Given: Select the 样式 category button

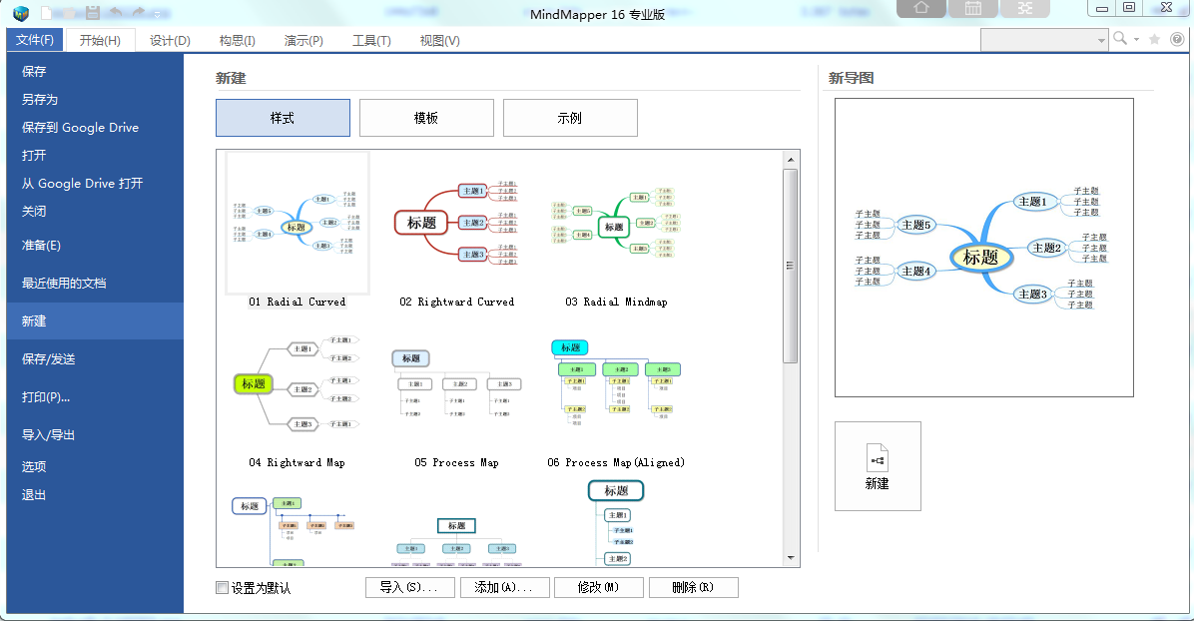Looking at the screenshot, I should [283, 118].
